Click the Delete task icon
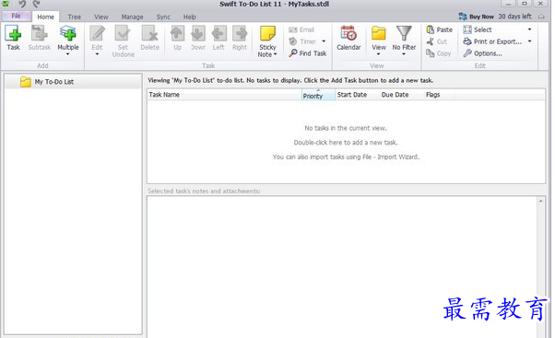 [149, 33]
